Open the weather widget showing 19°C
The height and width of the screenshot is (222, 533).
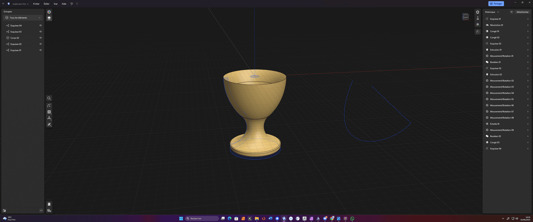pyautogui.click(x=9, y=218)
